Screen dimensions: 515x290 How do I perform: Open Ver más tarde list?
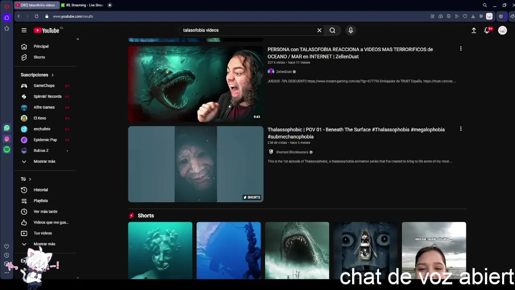pos(45,211)
